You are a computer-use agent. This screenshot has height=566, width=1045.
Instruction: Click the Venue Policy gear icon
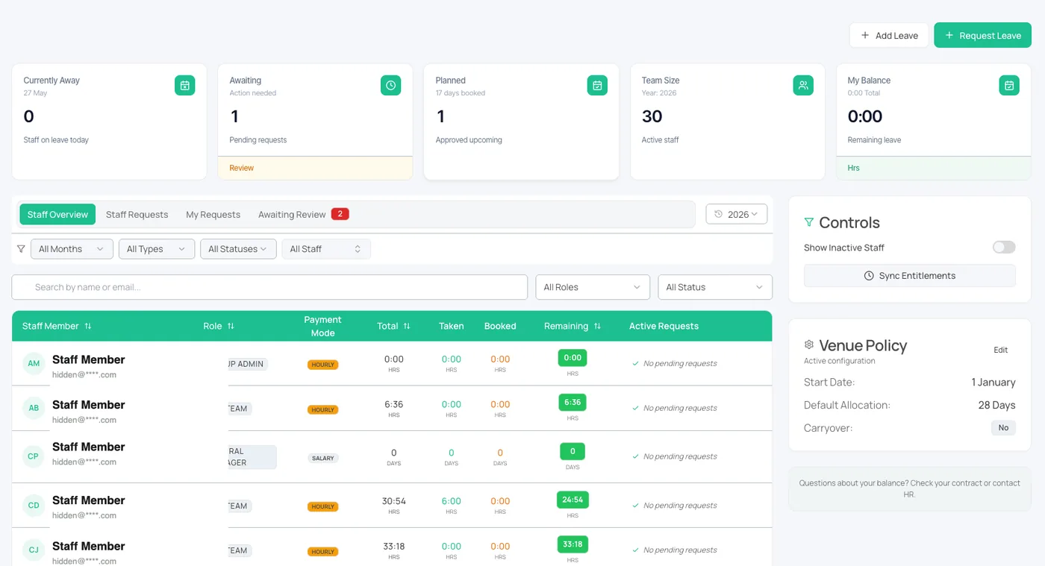[808, 345]
